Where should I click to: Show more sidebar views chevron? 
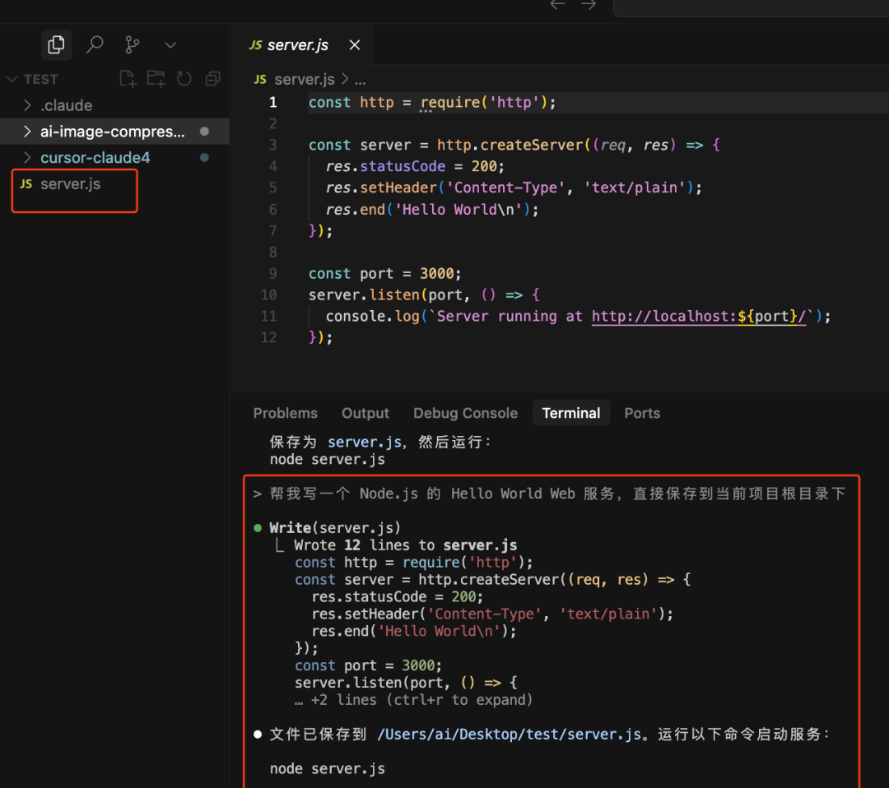(170, 44)
